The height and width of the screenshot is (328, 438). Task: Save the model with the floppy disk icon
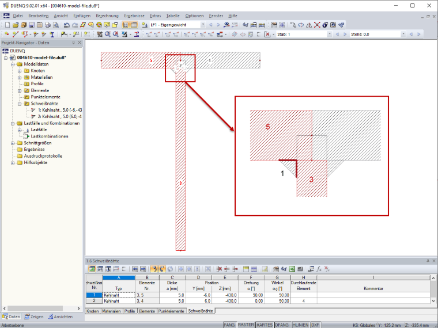pyautogui.click(x=32, y=25)
